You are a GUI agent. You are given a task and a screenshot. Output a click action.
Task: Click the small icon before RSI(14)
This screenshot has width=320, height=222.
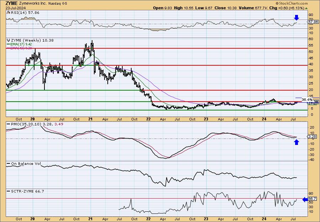8,13
